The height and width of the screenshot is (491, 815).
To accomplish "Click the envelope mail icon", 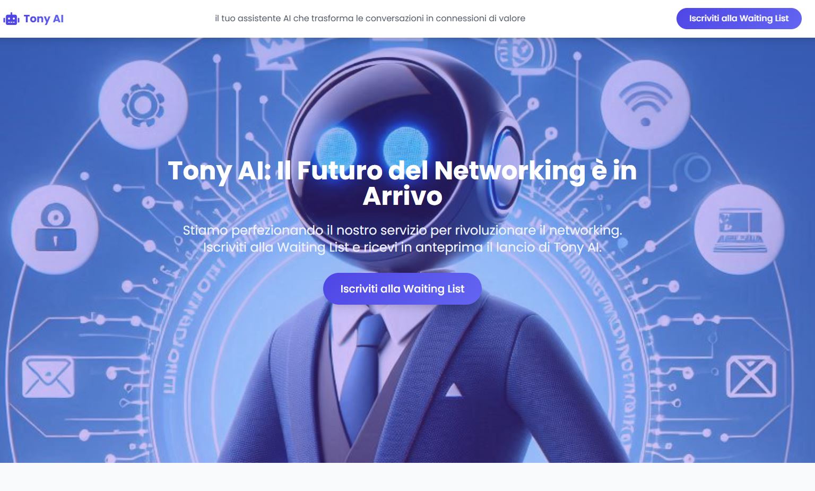I will point(48,377).
